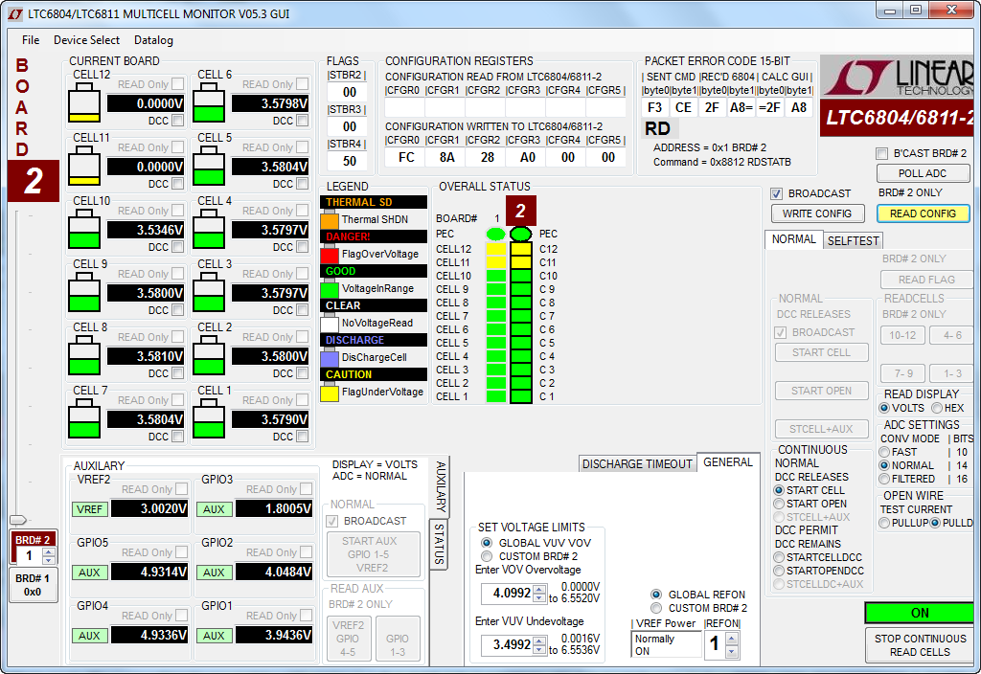Click the CELL 6 battery icon
The height and width of the screenshot is (674, 981).
click(x=209, y=103)
